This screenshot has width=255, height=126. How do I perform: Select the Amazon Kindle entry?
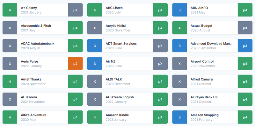coord(127,117)
